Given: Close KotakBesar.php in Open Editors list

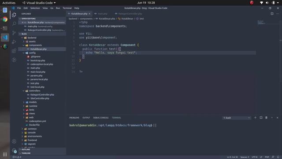Looking at the screenshot, I should tap(22, 23).
